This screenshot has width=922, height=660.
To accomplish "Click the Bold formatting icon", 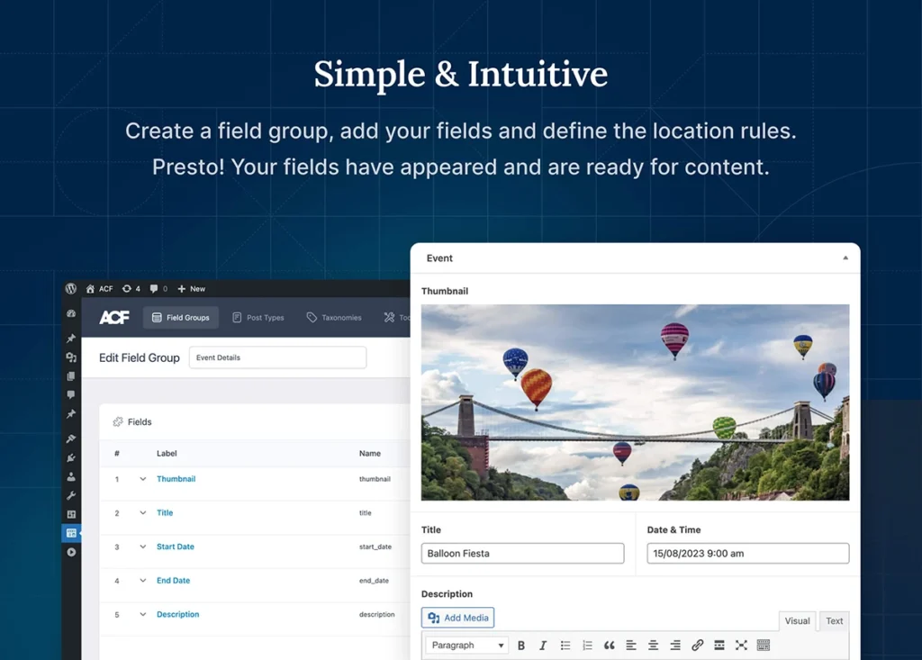I will [521, 646].
